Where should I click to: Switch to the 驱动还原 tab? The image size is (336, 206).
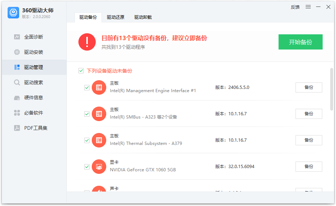tap(116, 17)
